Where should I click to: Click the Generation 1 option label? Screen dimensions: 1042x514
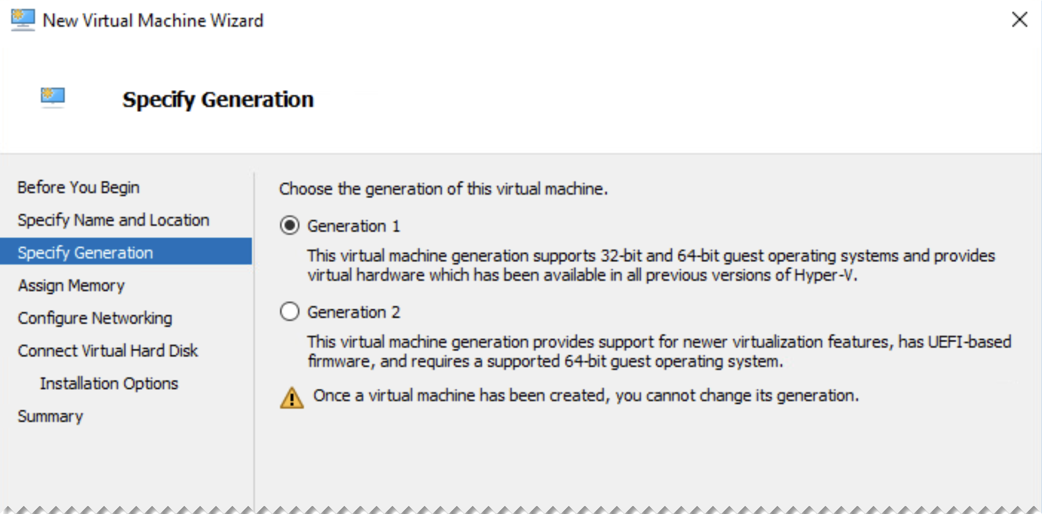[x=354, y=226]
